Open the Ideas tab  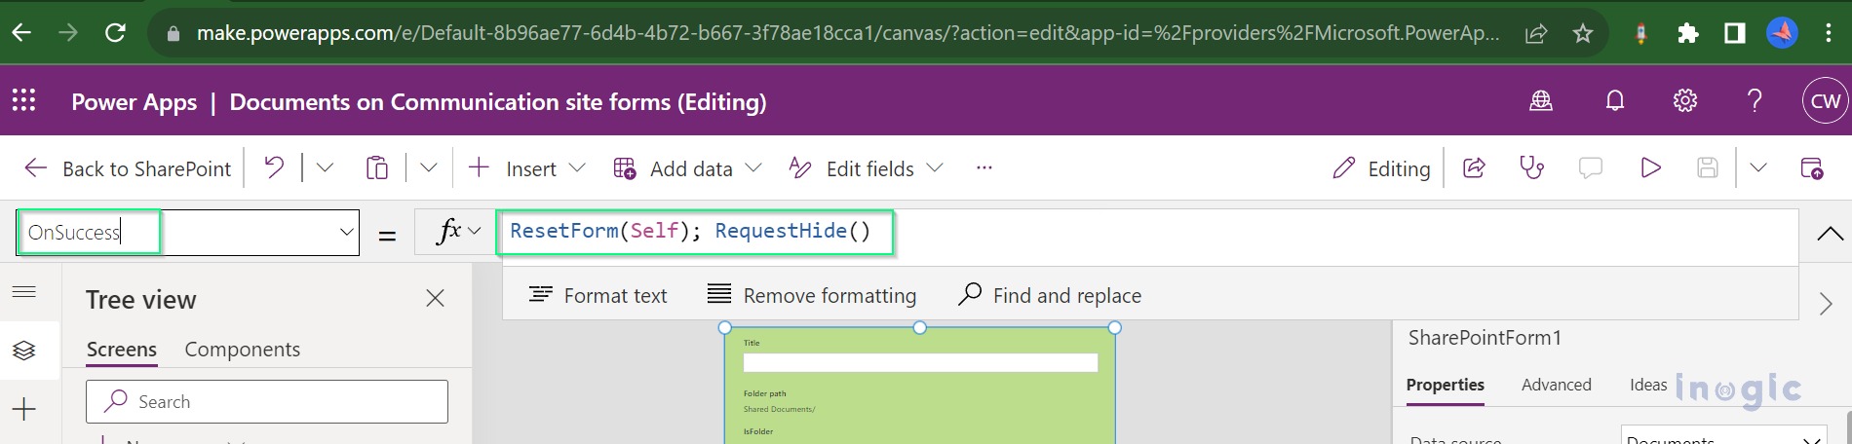click(x=1648, y=385)
